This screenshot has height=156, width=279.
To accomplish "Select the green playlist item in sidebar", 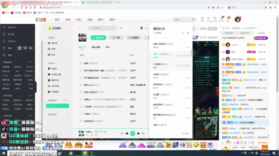I will point(57,106).
